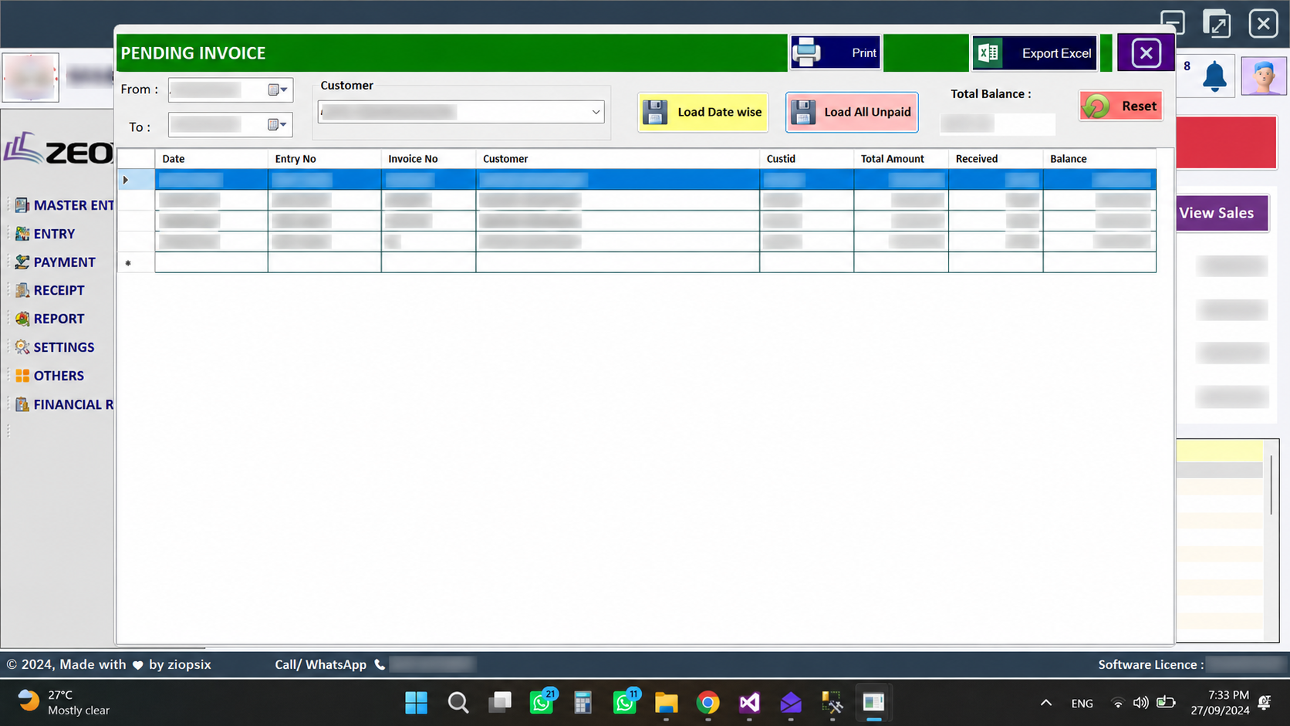Viewport: 1290px width, 726px height.
Task: Open the user profile avatar
Action: tap(1264, 76)
